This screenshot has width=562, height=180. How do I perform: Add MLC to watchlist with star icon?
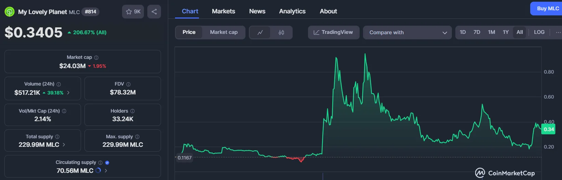(133, 12)
